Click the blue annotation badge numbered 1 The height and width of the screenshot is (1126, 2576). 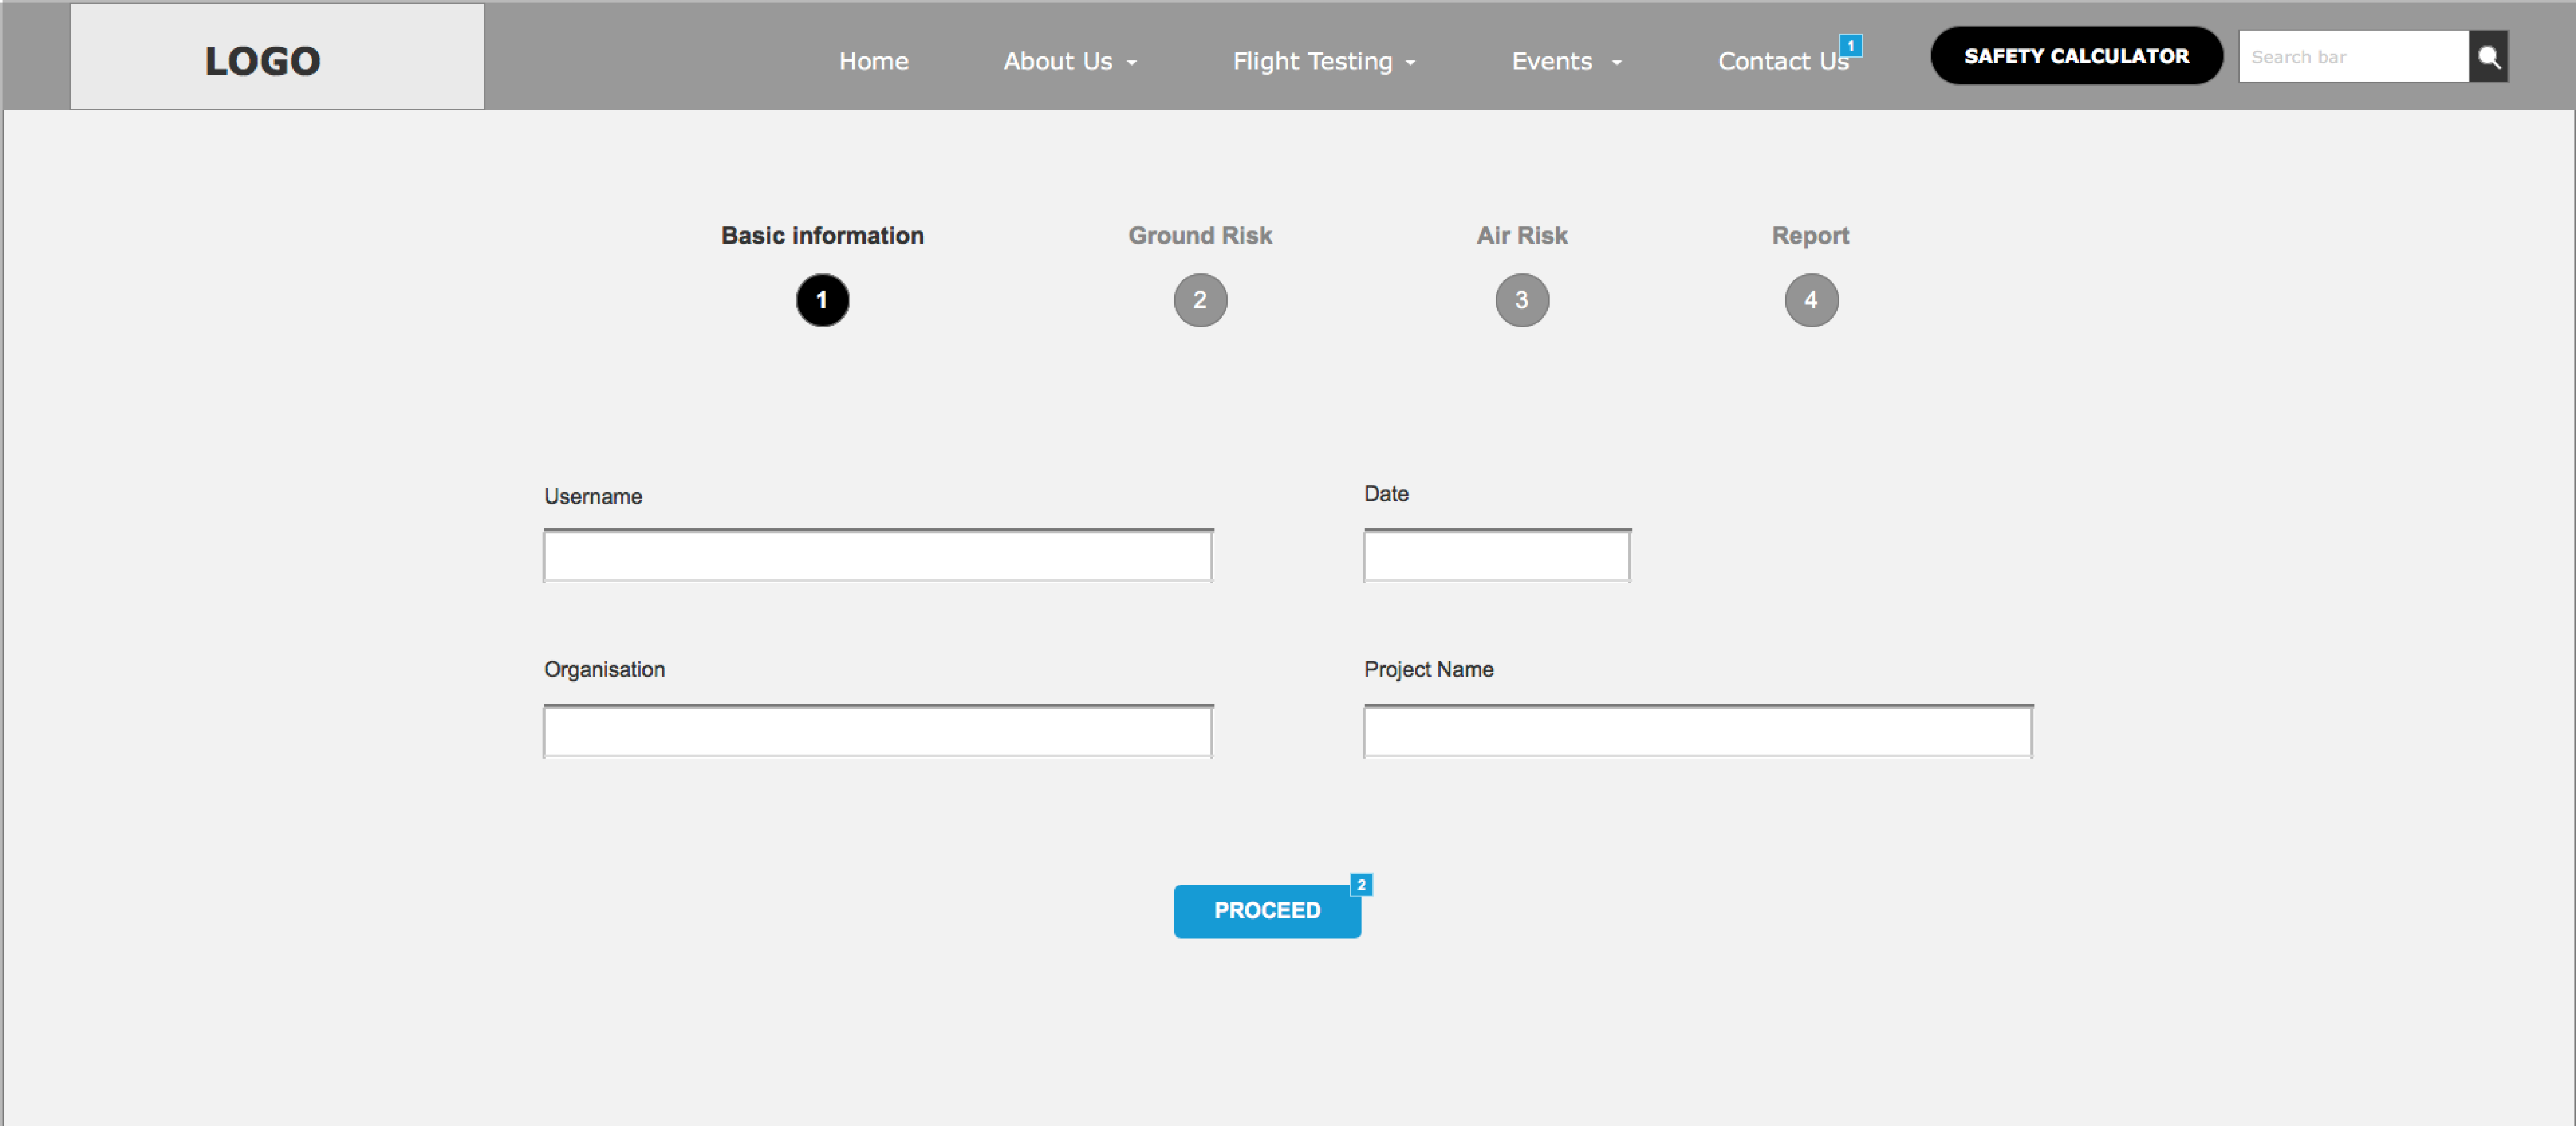tap(1850, 46)
